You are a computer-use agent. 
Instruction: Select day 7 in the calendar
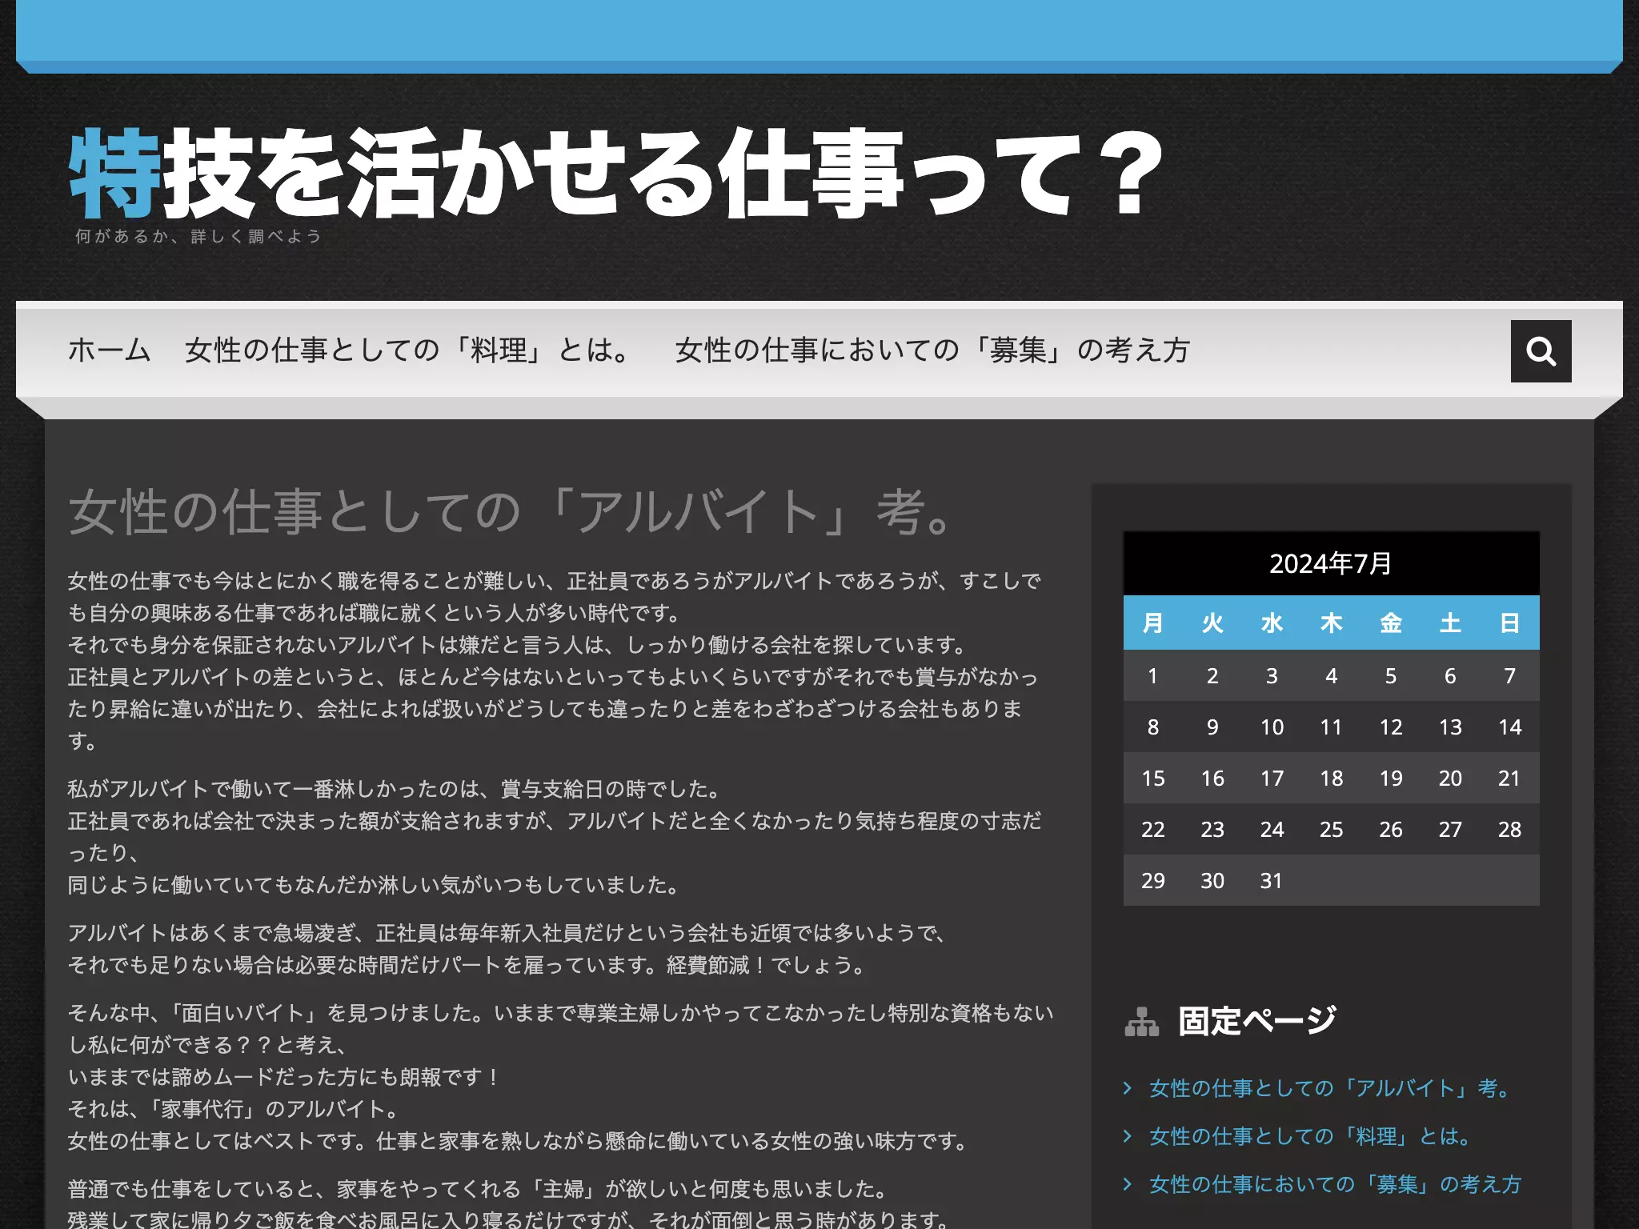1509,676
